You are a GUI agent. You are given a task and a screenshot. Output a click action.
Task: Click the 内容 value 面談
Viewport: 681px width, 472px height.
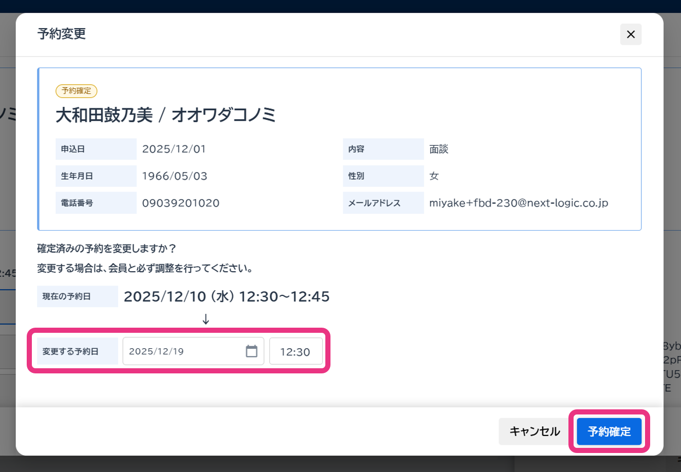click(439, 149)
